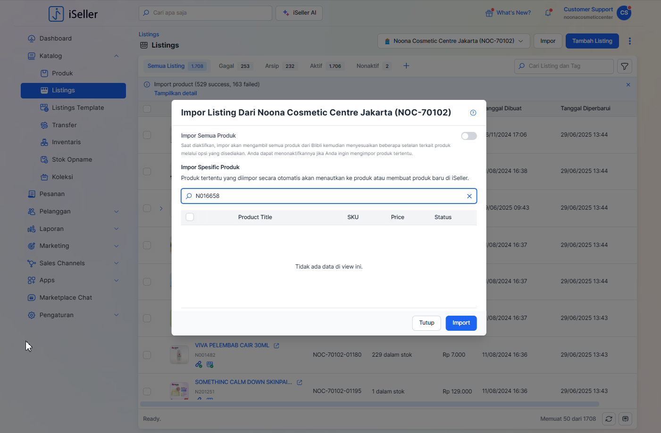Viewport: 661px width, 433px height.
Task: Dismiss the import product notification
Action: (x=628, y=85)
